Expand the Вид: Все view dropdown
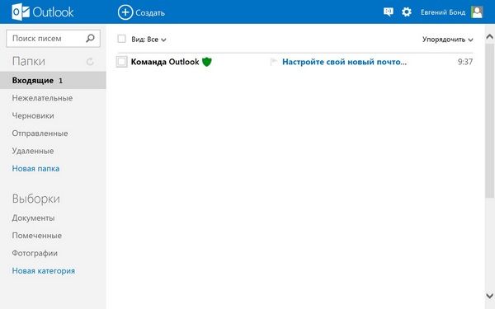The image size is (495, 309). [x=148, y=40]
